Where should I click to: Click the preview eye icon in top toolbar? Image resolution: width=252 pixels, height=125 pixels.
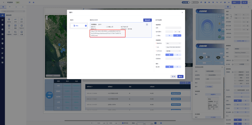click(x=229, y=2)
